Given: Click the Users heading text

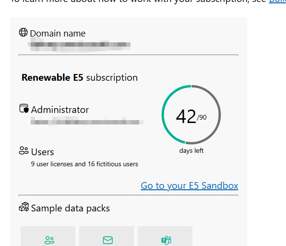Looking at the screenshot, I should pyautogui.click(x=43, y=152).
